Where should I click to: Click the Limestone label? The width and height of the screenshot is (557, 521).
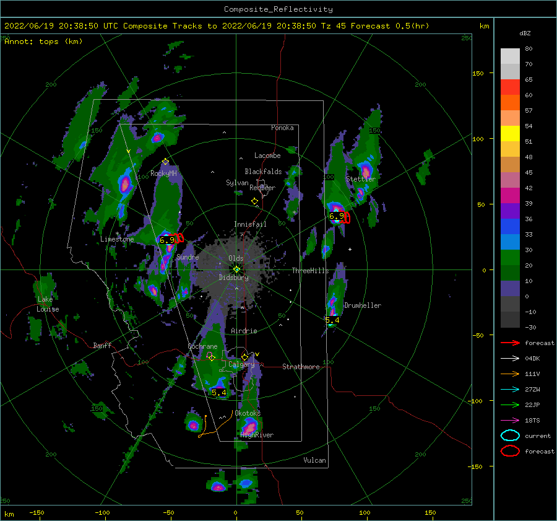coord(117,239)
